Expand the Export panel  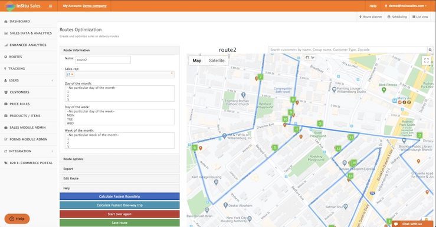tap(120, 169)
